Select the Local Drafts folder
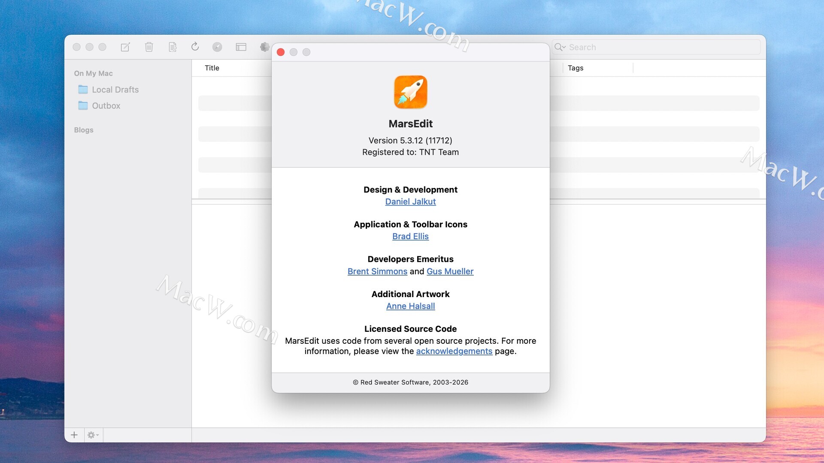The image size is (824, 463). point(115,90)
